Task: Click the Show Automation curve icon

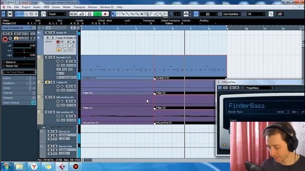Action: click(43, 14)
